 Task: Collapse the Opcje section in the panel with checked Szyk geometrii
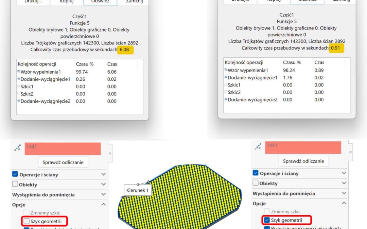344,203
